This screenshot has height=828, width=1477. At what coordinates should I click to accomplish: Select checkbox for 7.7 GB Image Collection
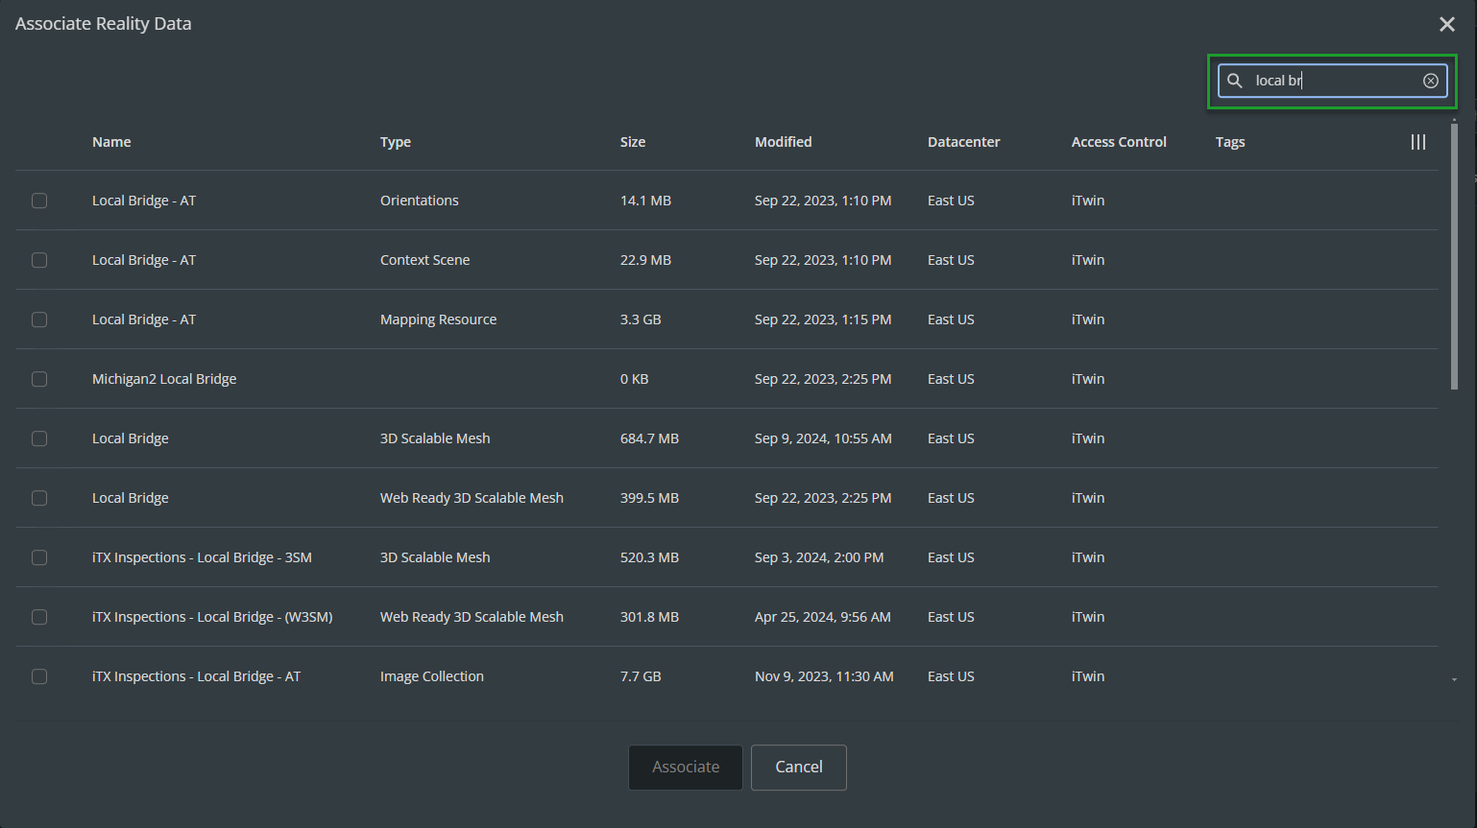tap(39, 676)
